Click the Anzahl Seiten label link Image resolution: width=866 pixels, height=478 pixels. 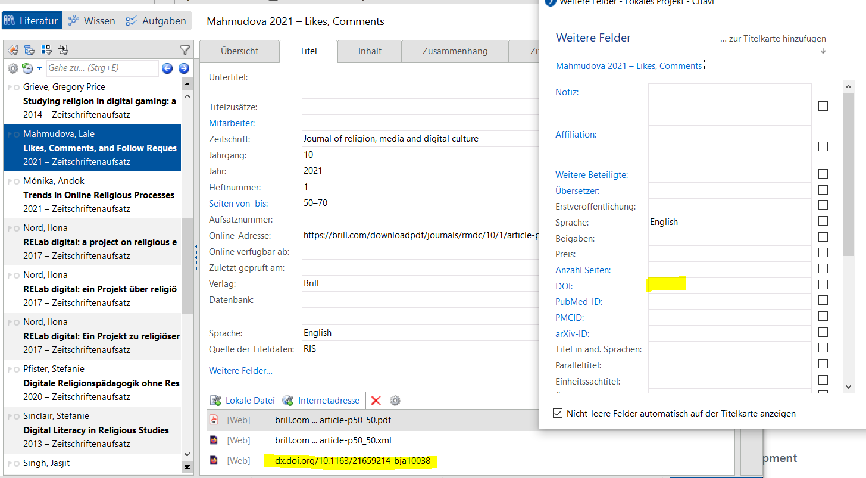pos(583,270)
